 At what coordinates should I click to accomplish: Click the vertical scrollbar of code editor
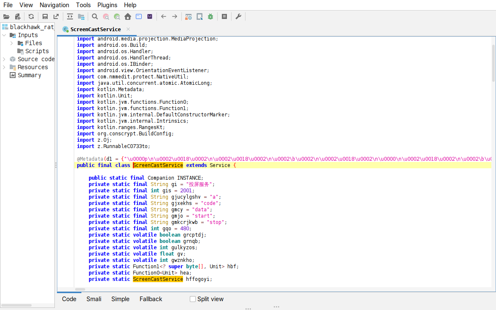click(493, 63)
